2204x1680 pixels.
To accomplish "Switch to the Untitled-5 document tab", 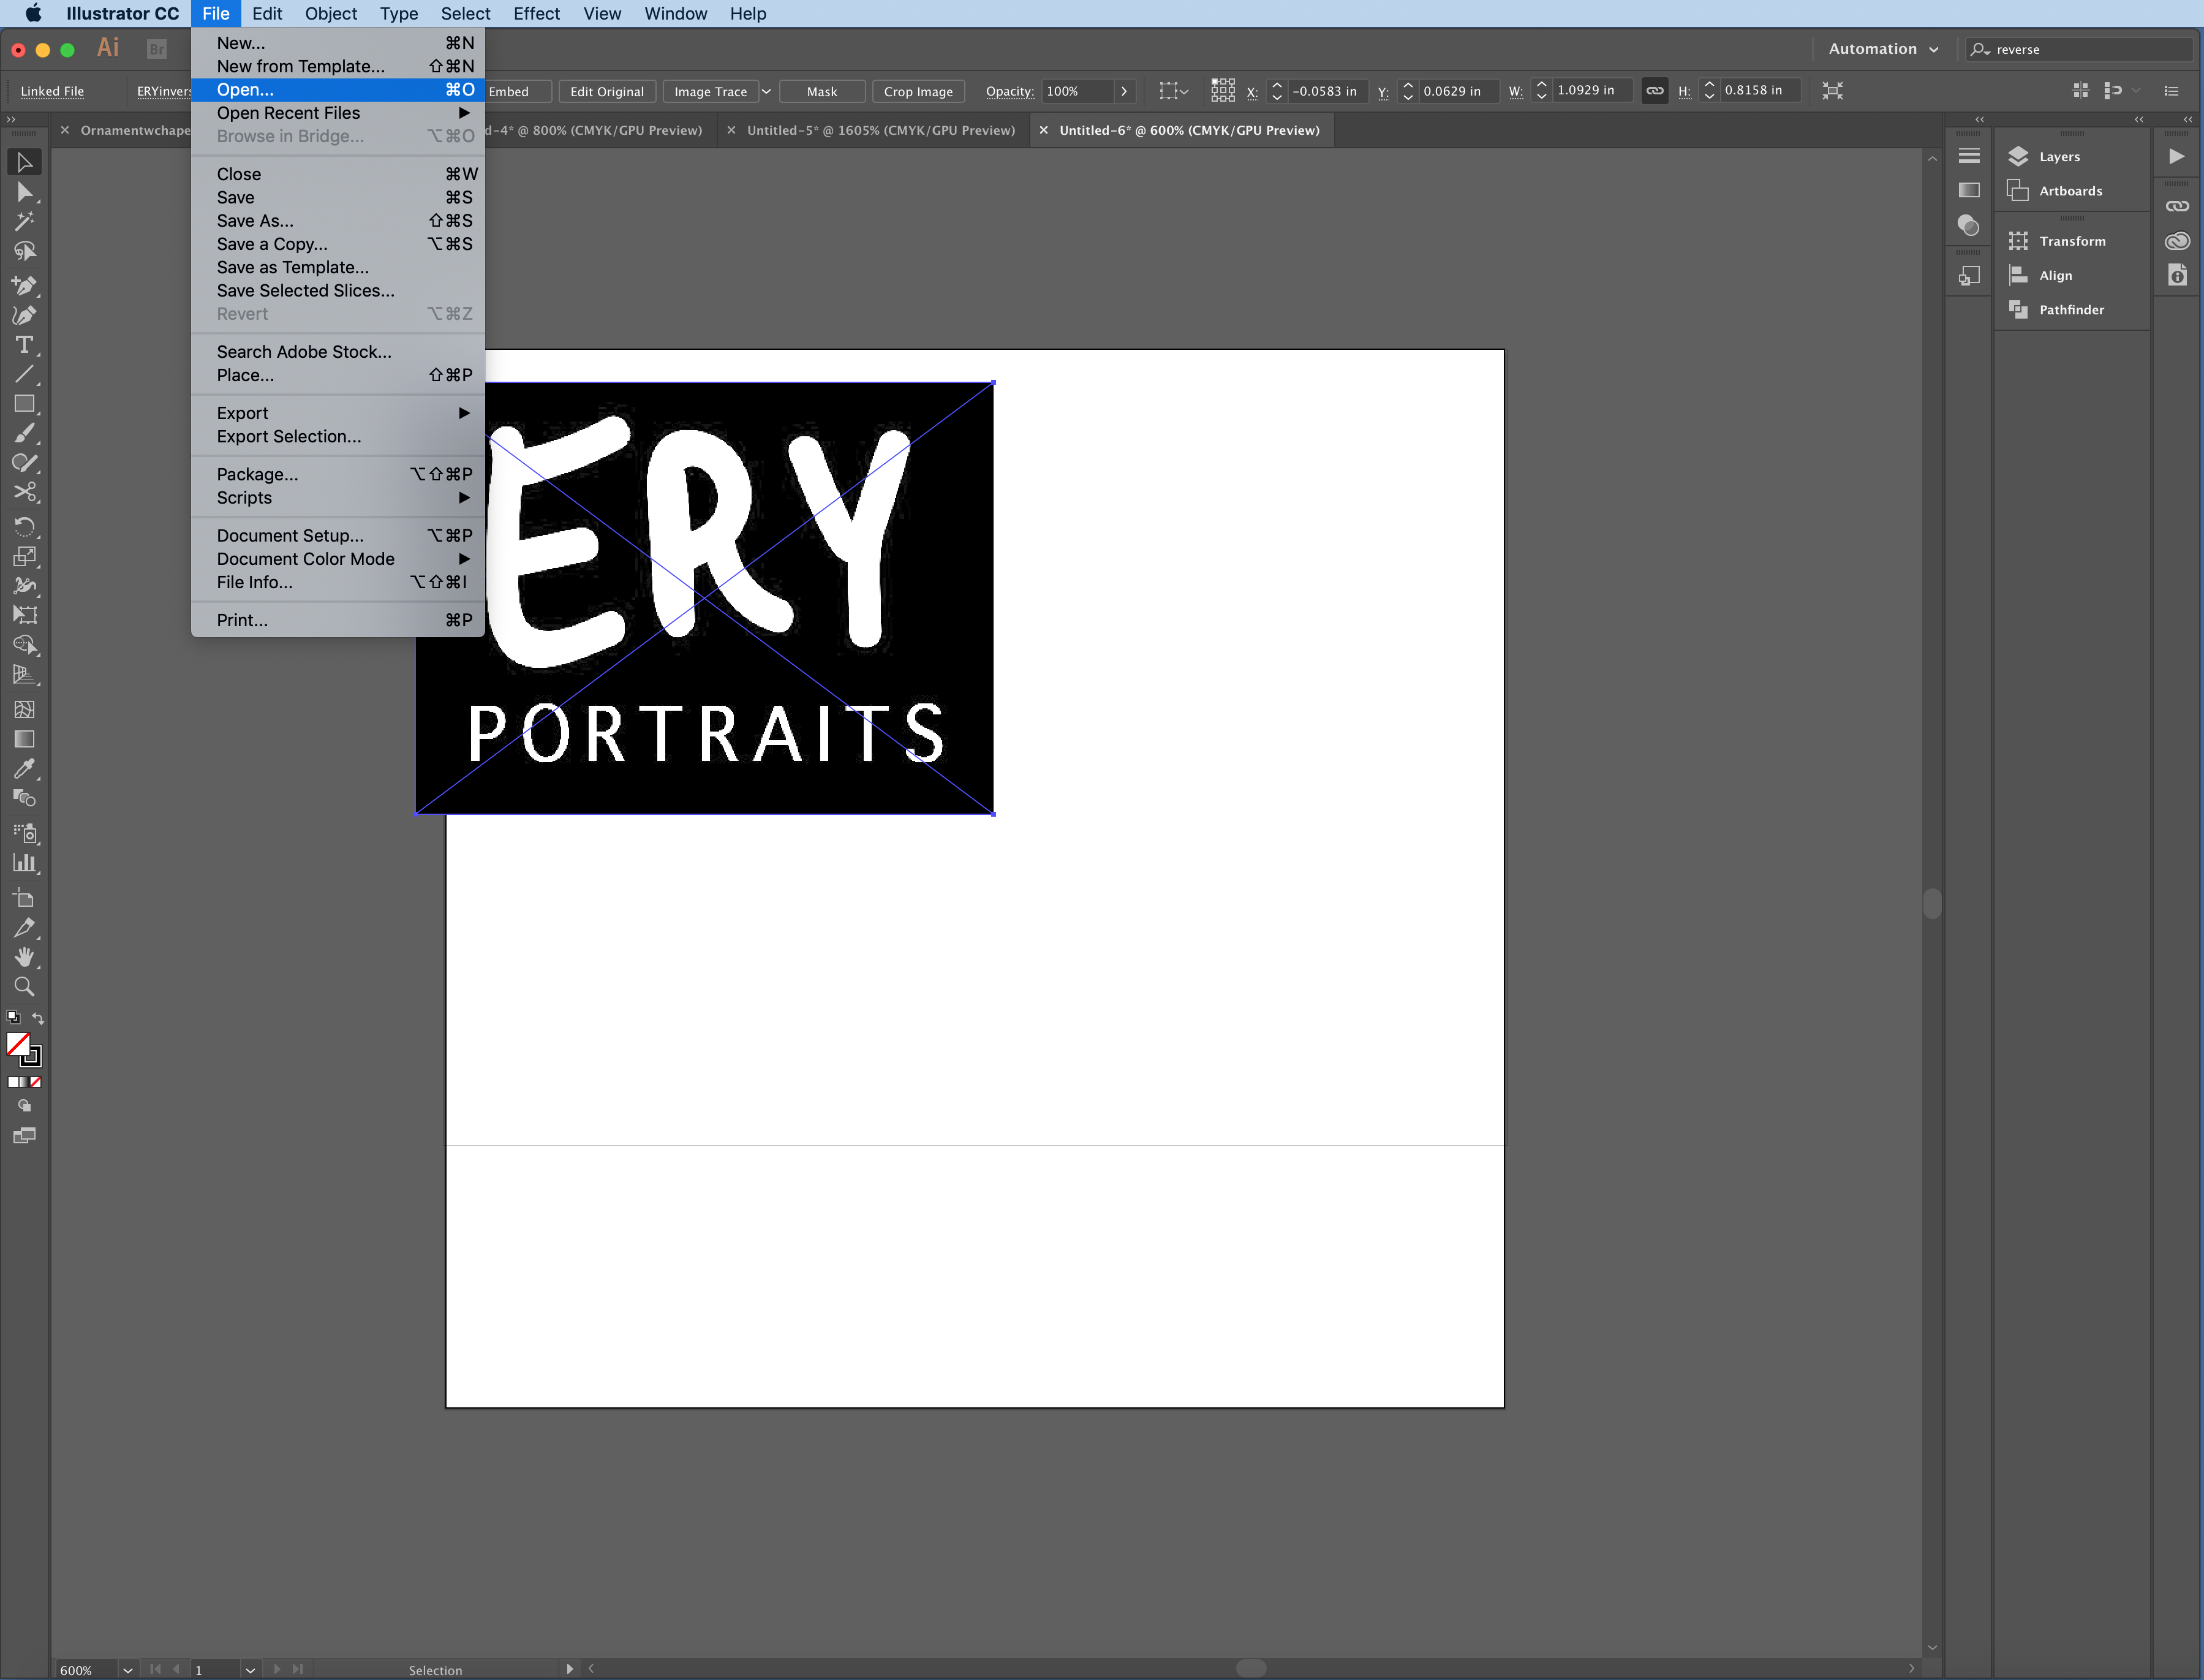I will tap(881, 130).
